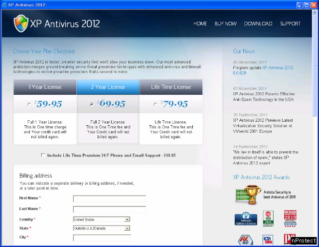The width and height of the screenshot is (319, 247).
Task: Maximize the XP Antivirus 2012 window
Action: 307,5
